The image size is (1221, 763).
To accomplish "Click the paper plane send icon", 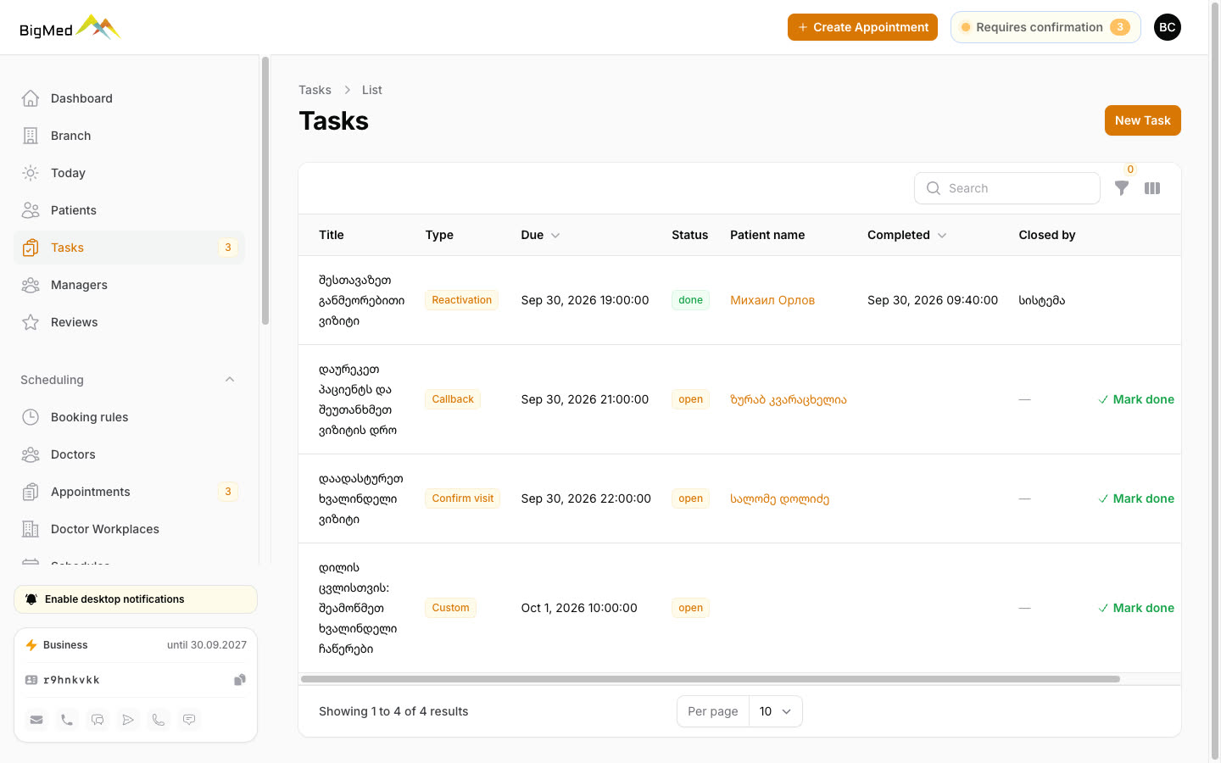I will pyautogui.click(x=128, y=720).
